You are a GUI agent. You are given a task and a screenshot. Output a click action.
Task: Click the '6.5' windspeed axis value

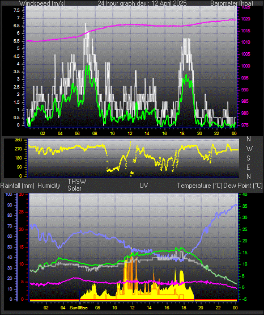(16, 26)
